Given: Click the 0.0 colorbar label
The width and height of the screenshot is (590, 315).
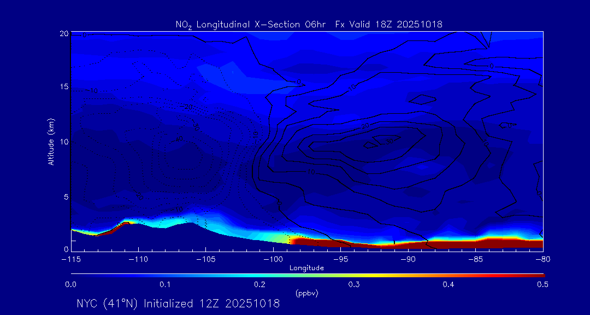Looking at the screenshot, I should 70,284.
